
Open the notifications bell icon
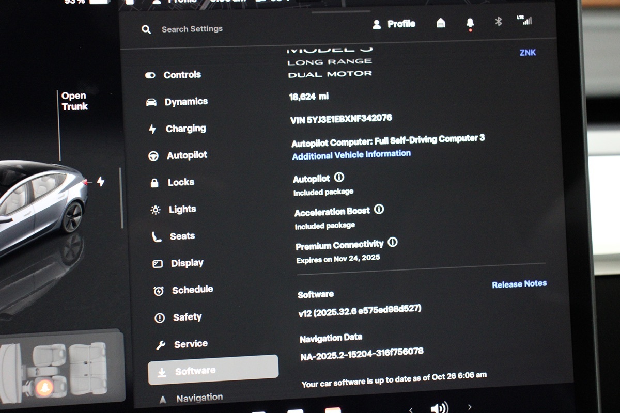pos(470,23)
